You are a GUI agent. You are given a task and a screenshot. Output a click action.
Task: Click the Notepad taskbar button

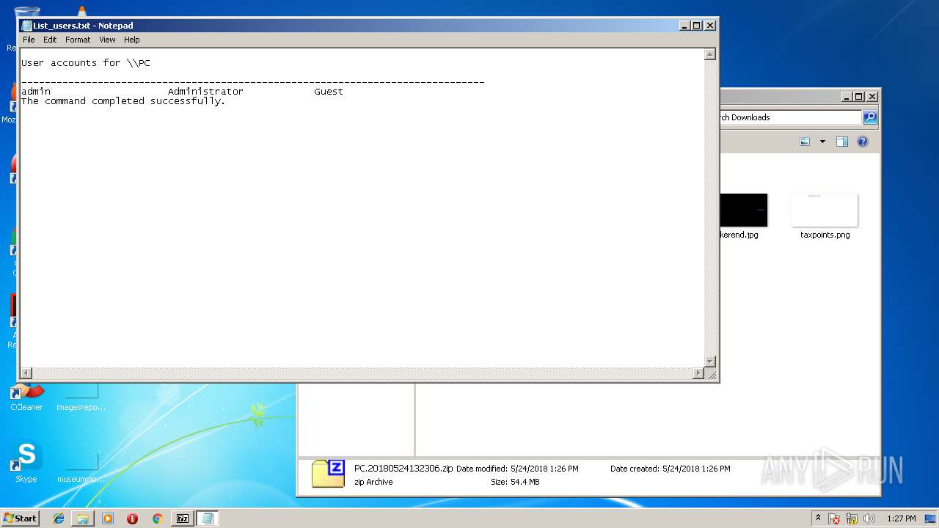tap(208, 518)
